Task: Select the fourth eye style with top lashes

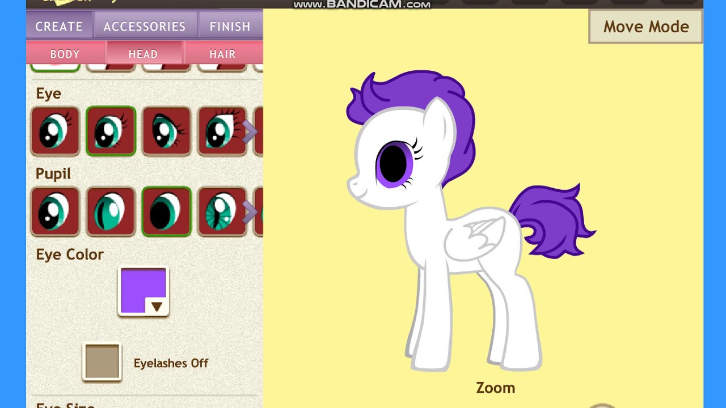Action: [x=222, y=131]
